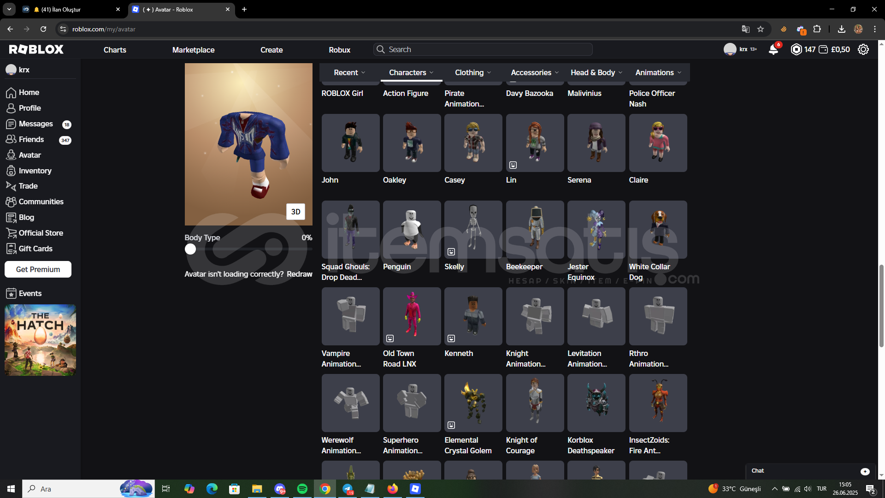Open Blog from sidebar
This screenshot has width=885, height=498.
20,218
